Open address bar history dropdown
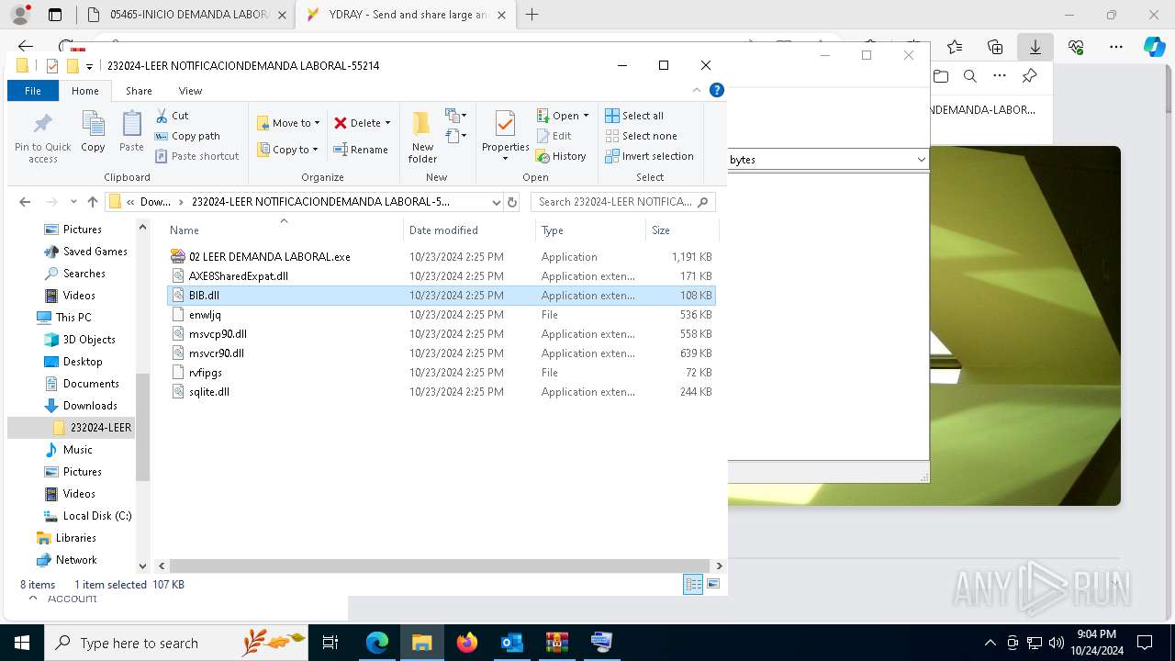This screenshot has width=1175, height=661. point(496,202)
